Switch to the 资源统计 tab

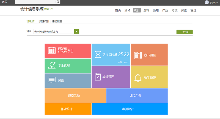[x=44, y=21]
